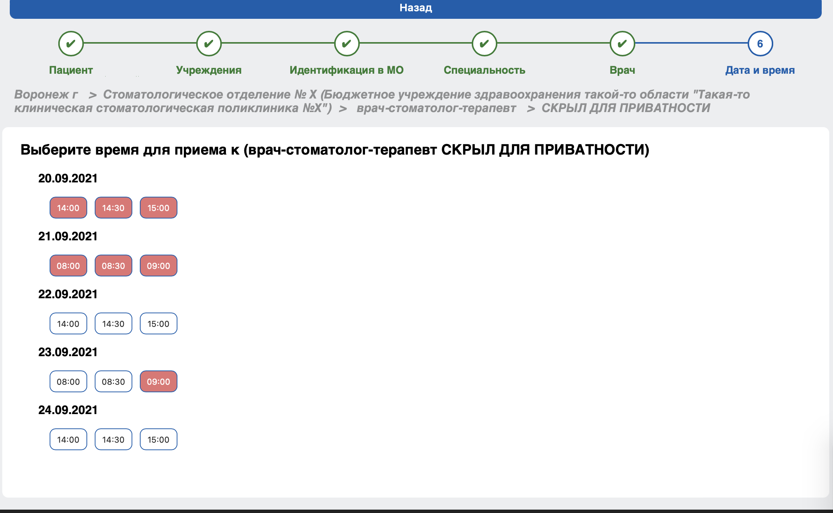Click the Пациент step checkmark circle
The image size is (833, 513).
point(71,44)
